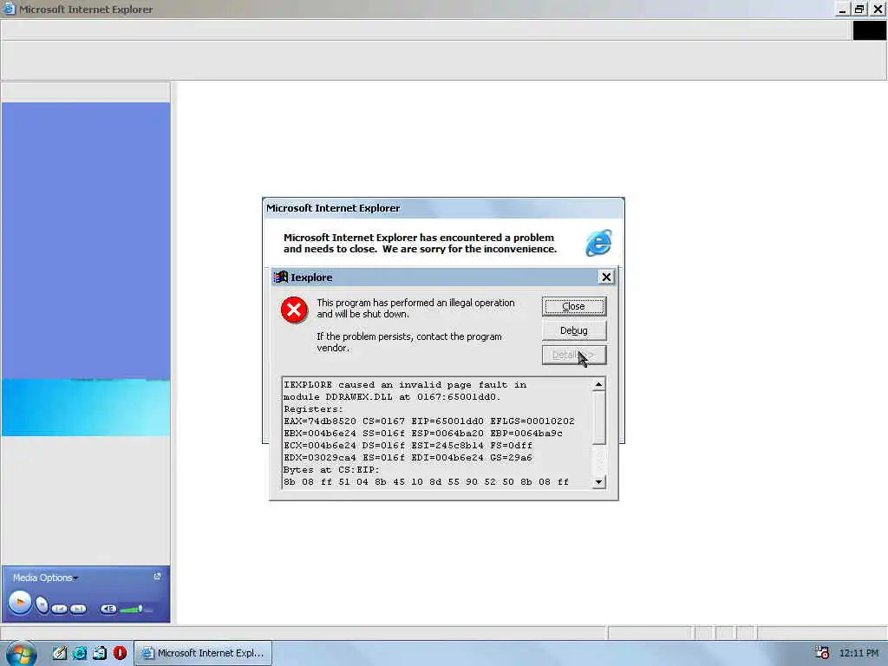Click the Debug button
This screenshot has width=888, height=666.
[574, 330]
